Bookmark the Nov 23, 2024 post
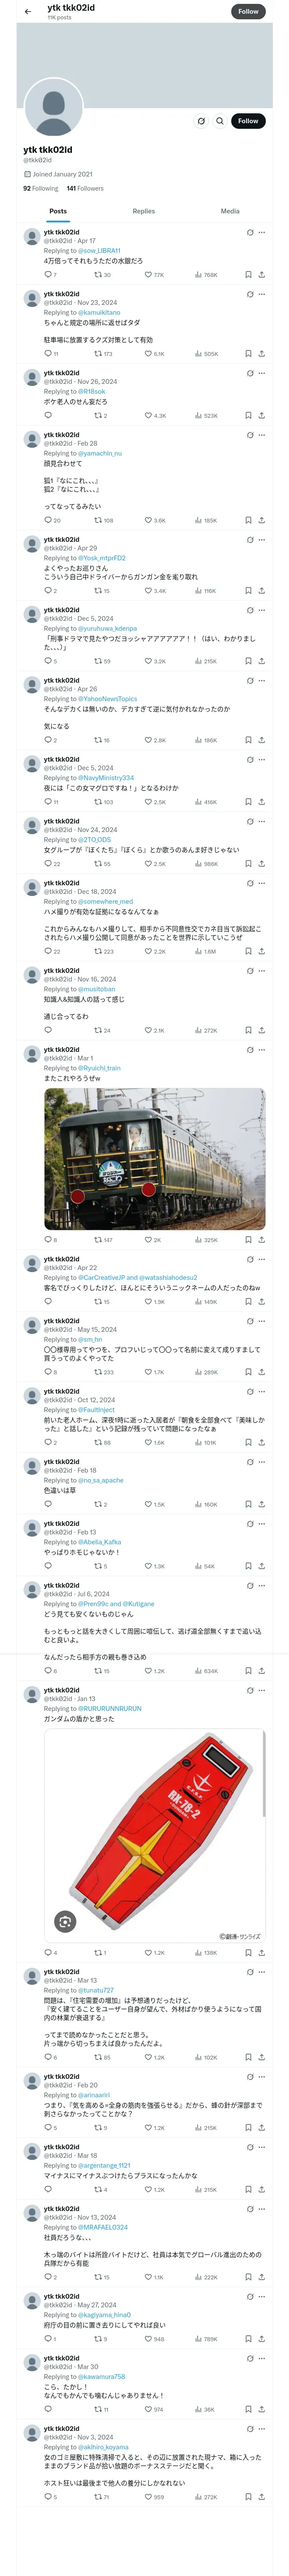This screenshot has height=2576, width=289. (x=248, y=353)
